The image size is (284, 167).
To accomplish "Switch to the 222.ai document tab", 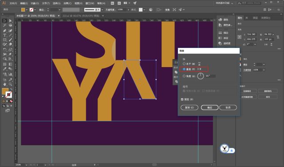I will tap(81, 16).
